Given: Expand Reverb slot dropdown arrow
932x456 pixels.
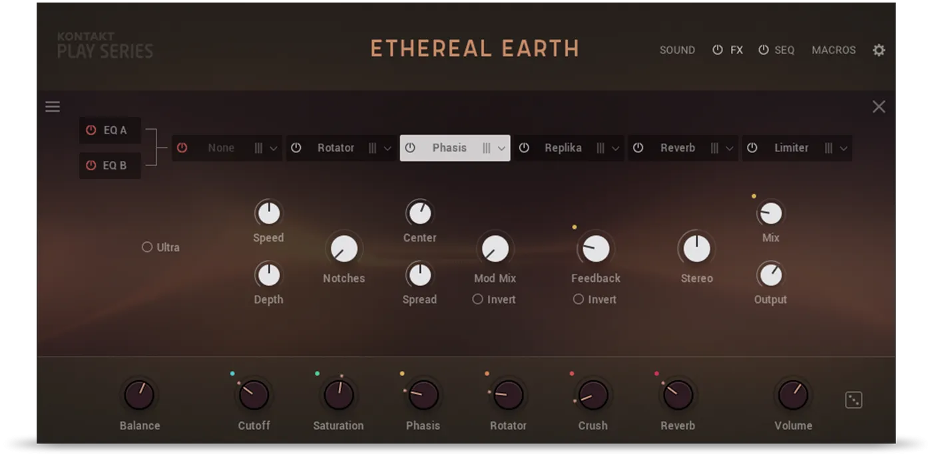Looking at the screenshot, I should (730, 148).
